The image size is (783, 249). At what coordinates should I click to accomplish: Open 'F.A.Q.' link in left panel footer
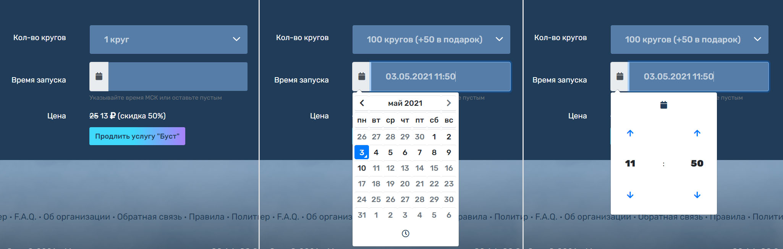pyautogui.click(x=25, y=217)
